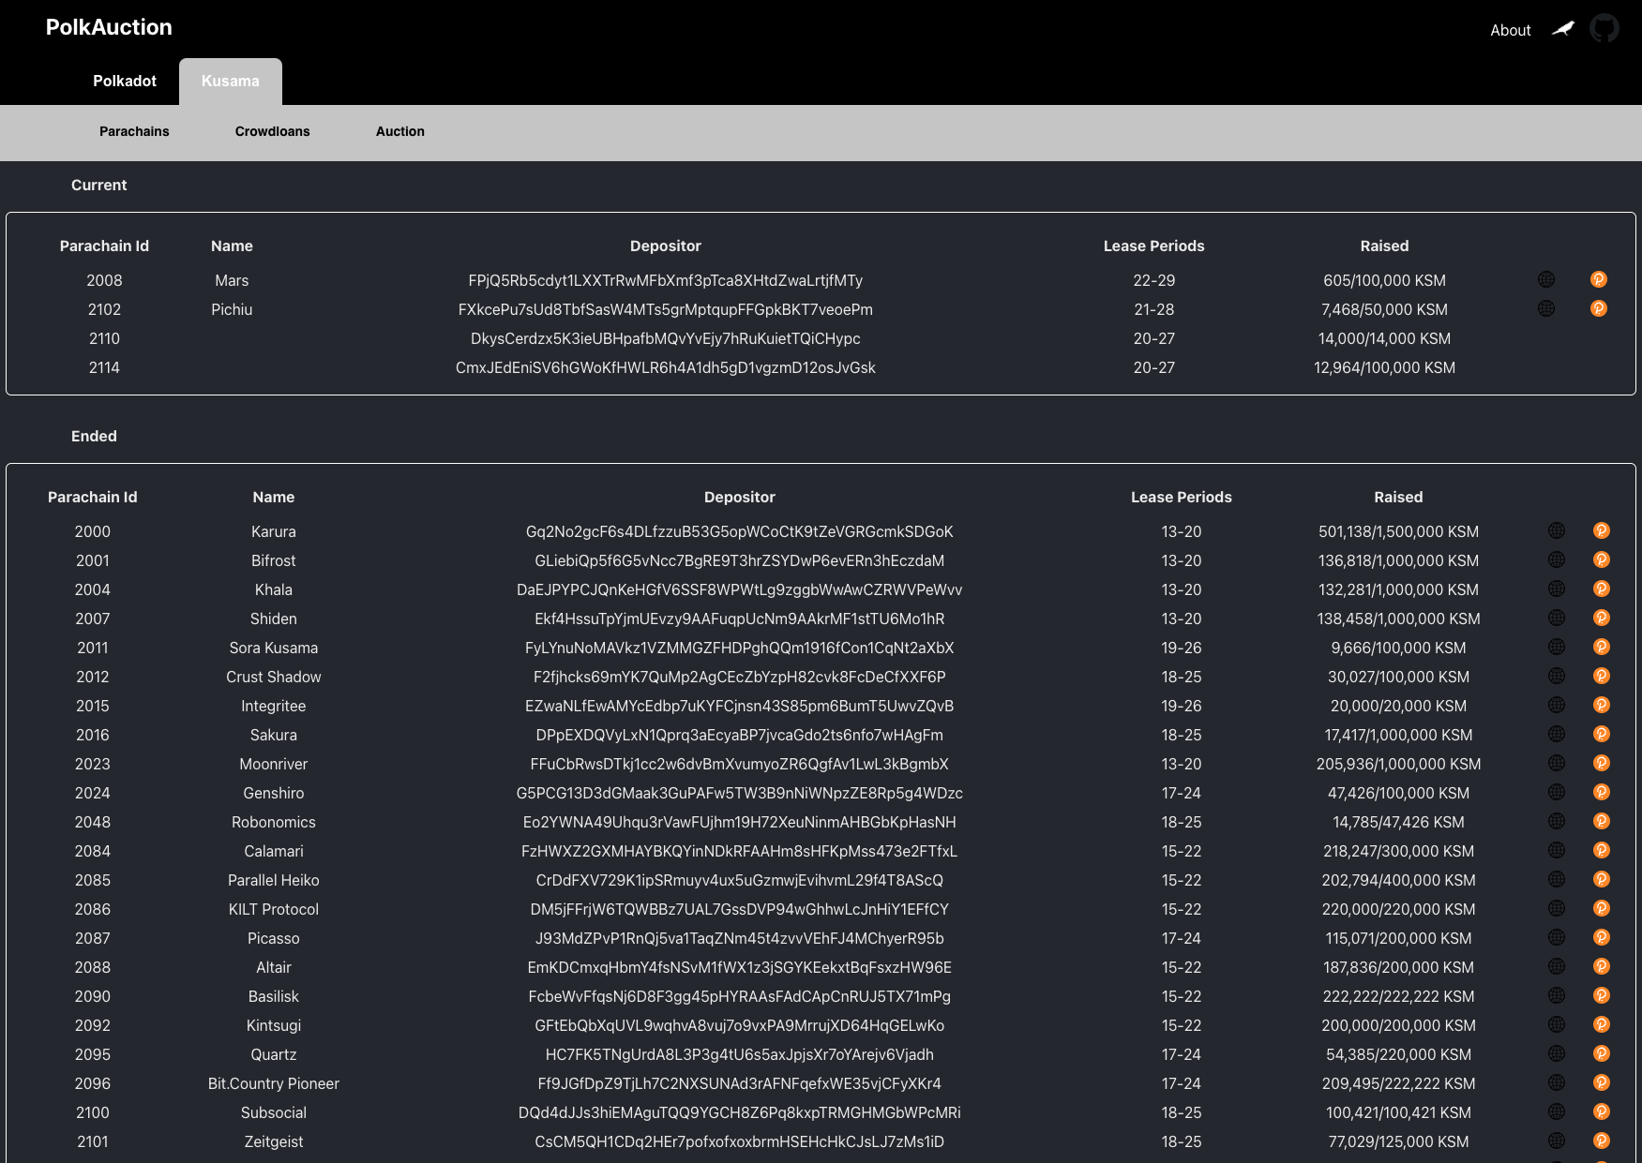Open the orange icon in Moonriver row
The image size is (1642, 1163).
click(x=1602, y=763)
